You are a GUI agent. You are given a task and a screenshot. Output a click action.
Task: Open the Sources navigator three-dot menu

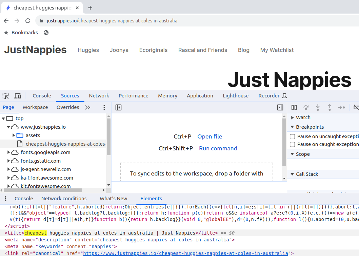click(104, 107)
